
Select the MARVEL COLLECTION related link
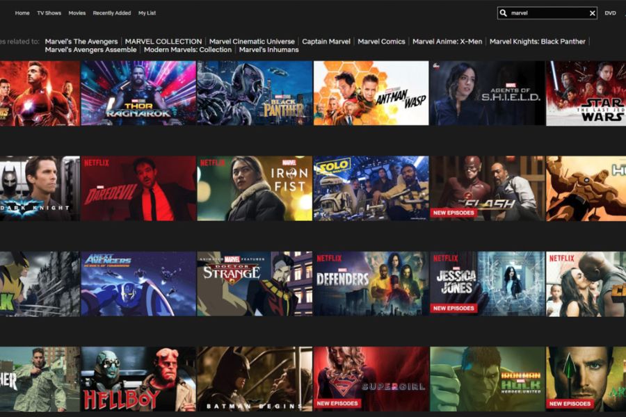pyautogui.click(x=163, y=42)
